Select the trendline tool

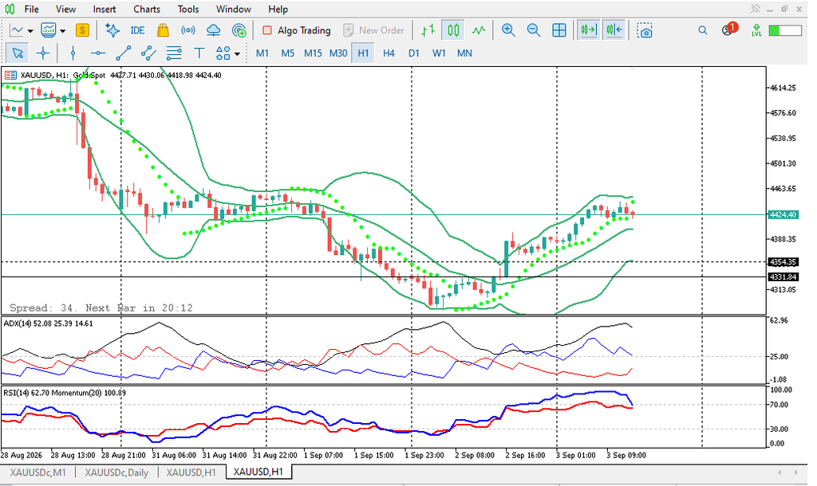point(123,53)
